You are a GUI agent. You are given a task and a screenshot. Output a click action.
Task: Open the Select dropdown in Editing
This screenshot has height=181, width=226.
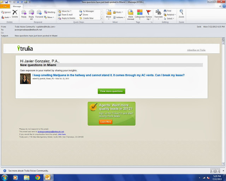coord(169,19)
